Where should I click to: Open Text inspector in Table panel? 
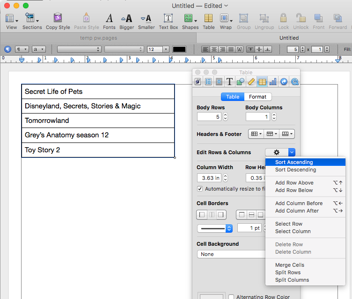coord(229,82)
